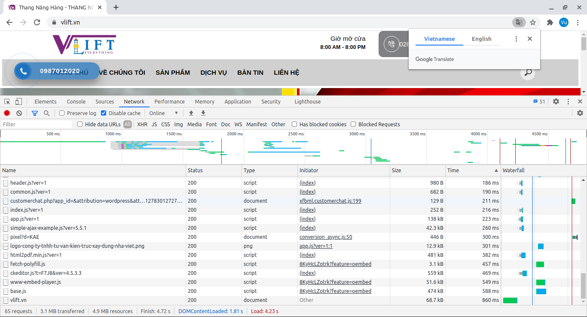The image size is (587, 317).
Task: Sort by the Time column header
Action: 473,171
